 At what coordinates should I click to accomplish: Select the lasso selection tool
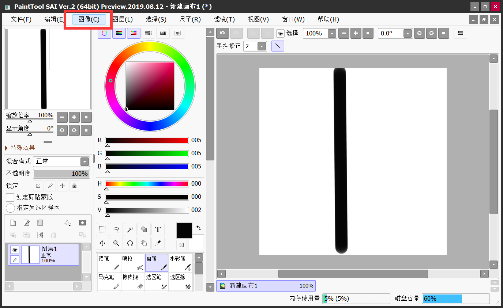116,229
